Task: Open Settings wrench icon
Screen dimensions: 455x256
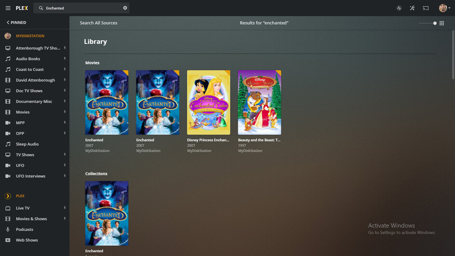Action: tap(412, 8)
